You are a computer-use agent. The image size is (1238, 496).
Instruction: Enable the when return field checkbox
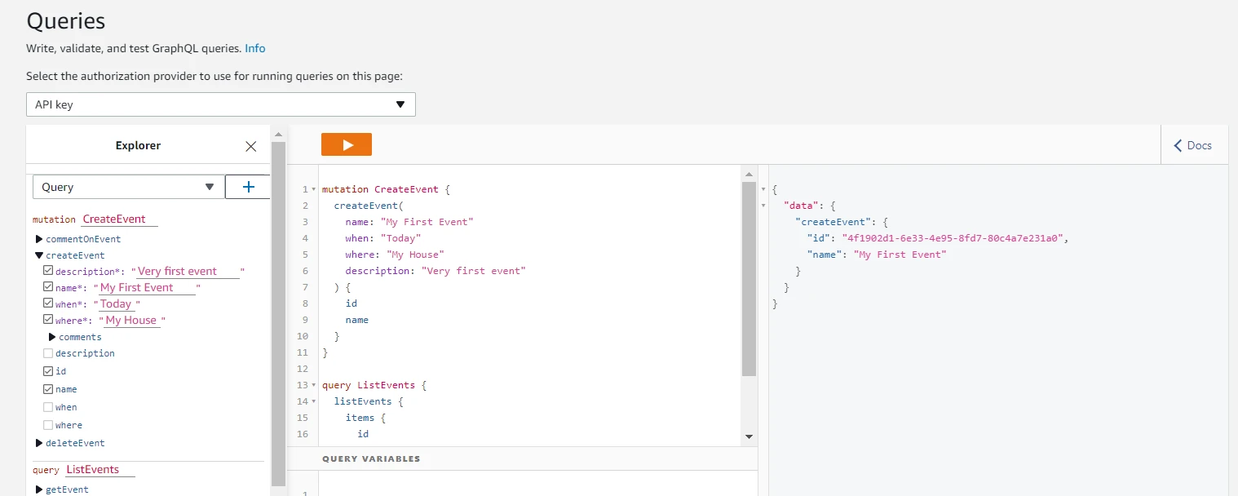tap(48, 407)
